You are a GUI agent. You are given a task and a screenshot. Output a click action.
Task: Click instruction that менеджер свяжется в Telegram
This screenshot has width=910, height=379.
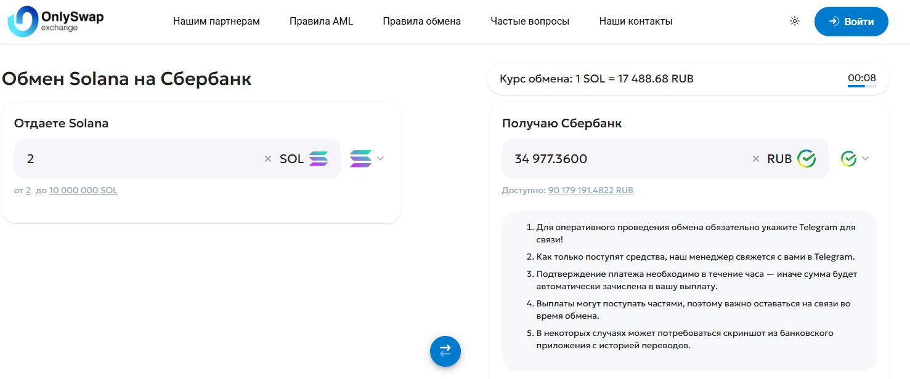[696, 257]
